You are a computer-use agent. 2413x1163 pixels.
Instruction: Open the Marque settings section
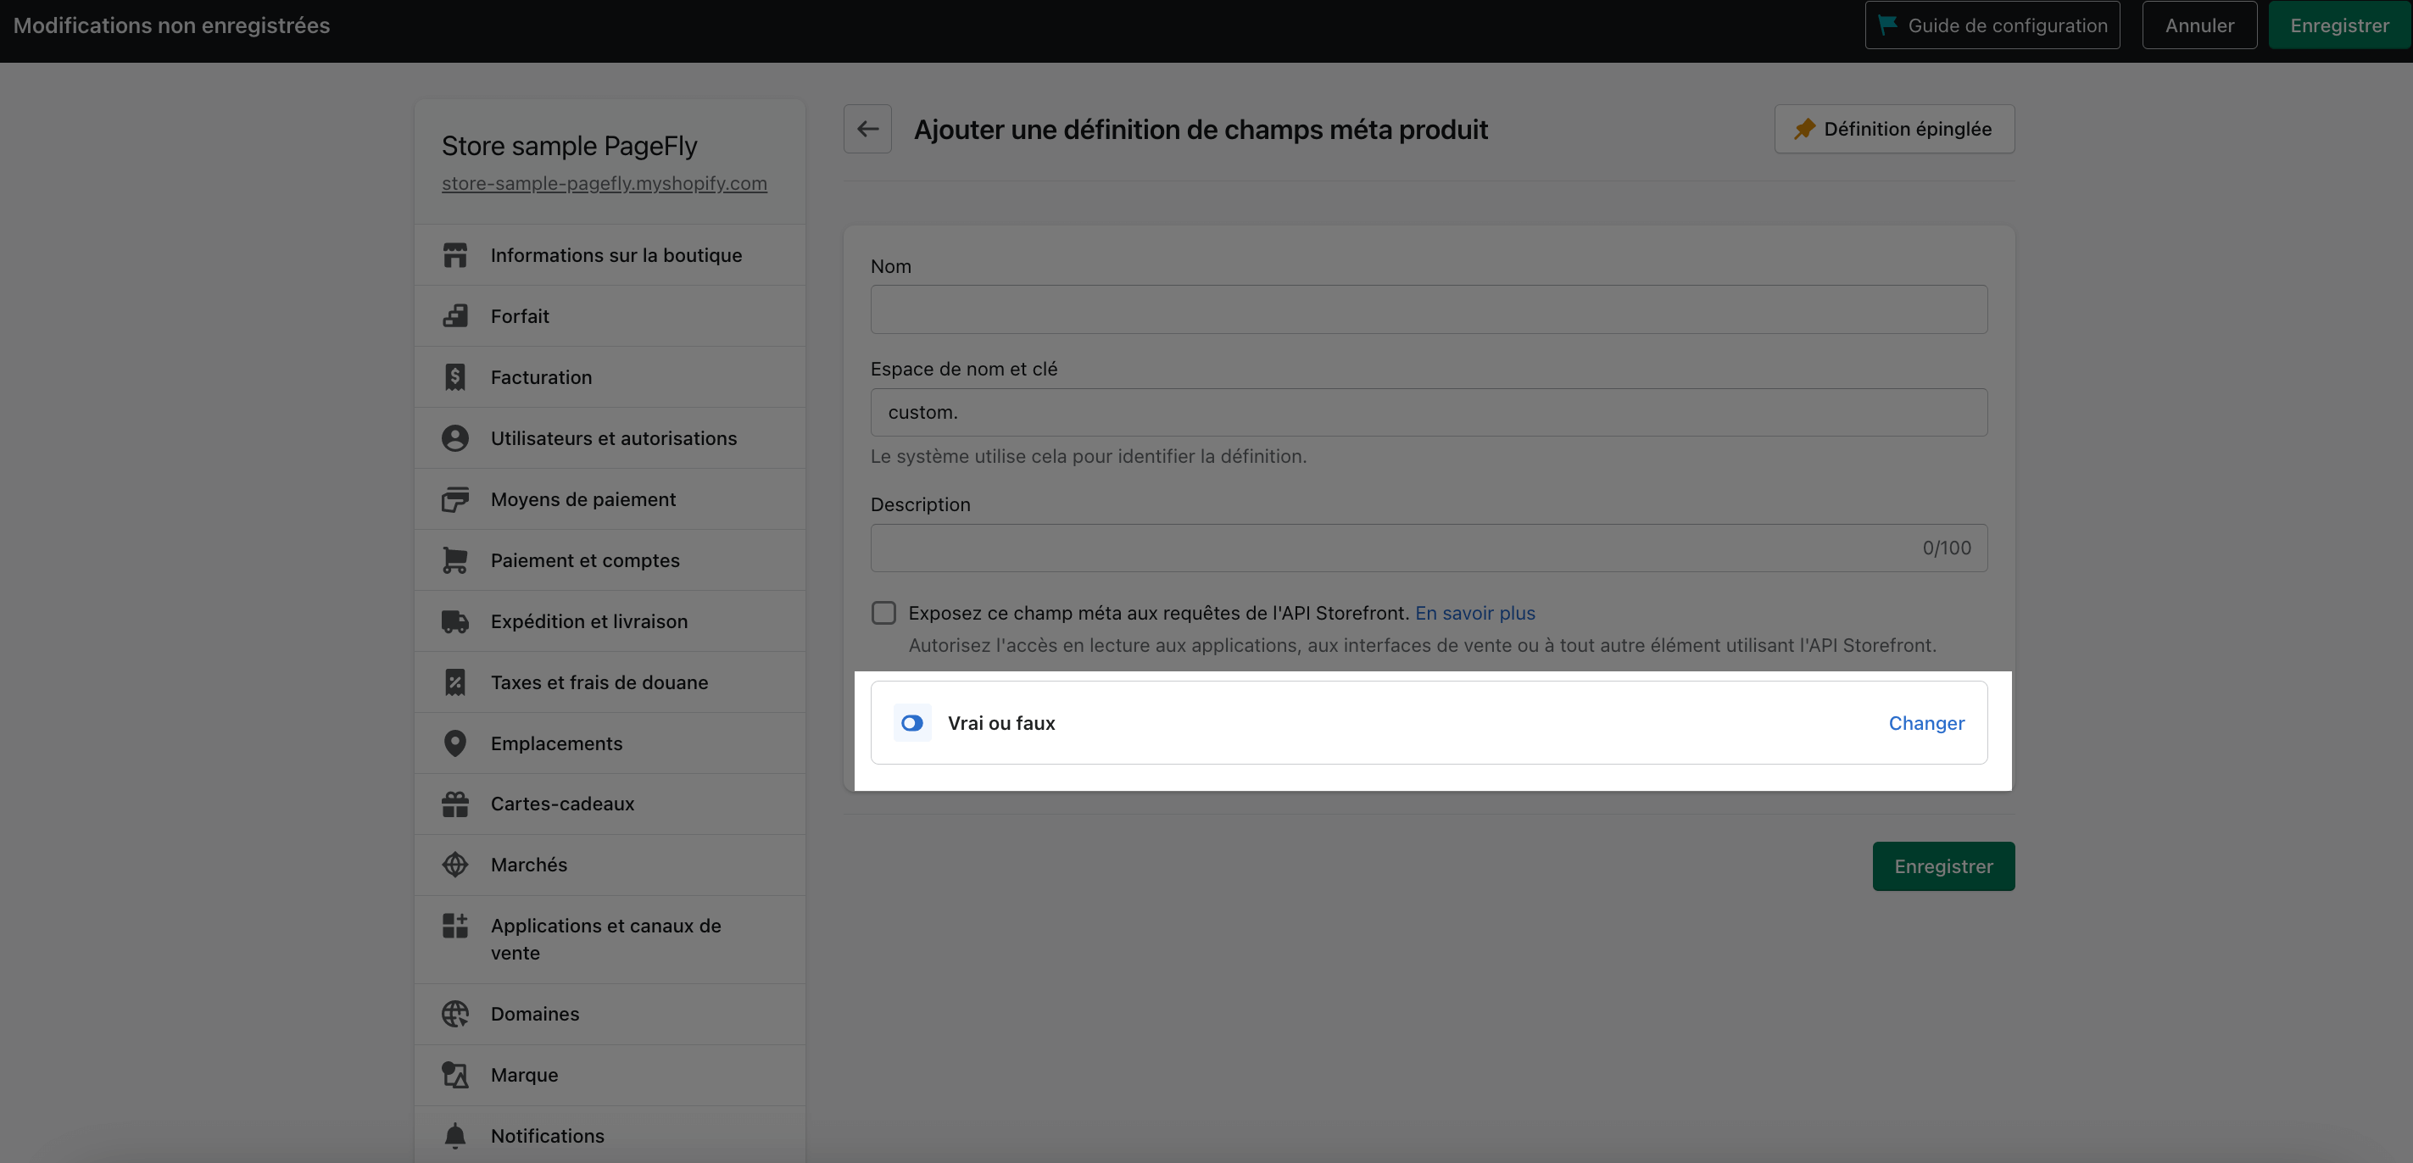coord(610,1074)
